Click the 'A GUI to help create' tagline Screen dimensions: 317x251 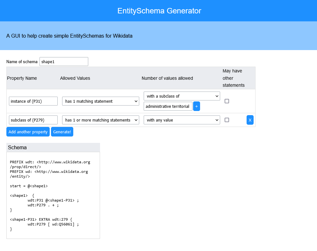click(x=69, y=36)
